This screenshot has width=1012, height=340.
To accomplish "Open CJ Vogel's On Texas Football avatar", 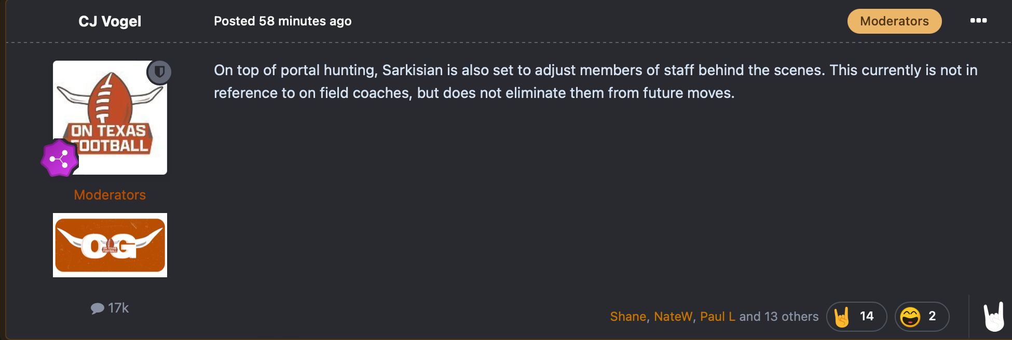I will [110, 118].
